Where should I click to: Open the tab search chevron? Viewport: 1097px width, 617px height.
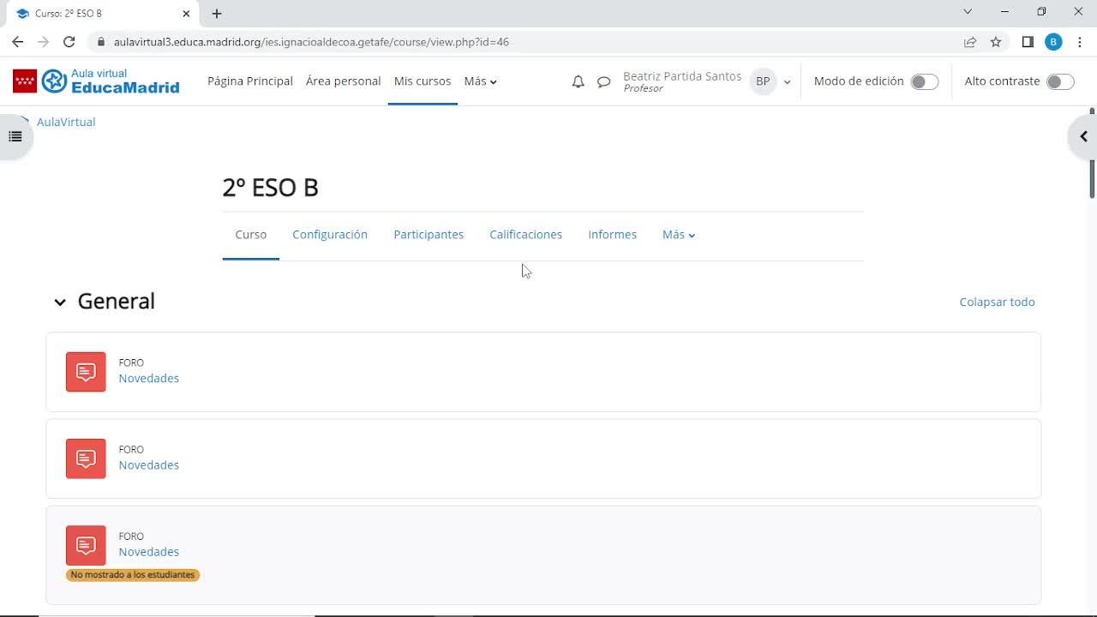tap(968, 12)
